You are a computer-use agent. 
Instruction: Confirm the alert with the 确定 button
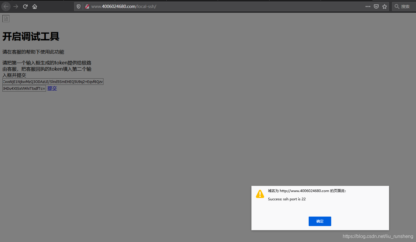(320, 221)
